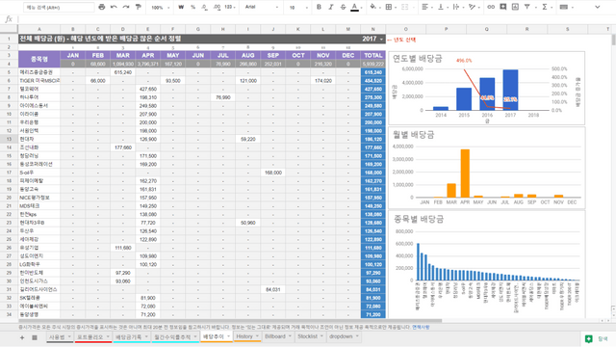Select cell with value 615,240 in MAR column
Image resolution: width=616 pixels, height=347 pixels.
pyautogui.click(x=123, y=72)
